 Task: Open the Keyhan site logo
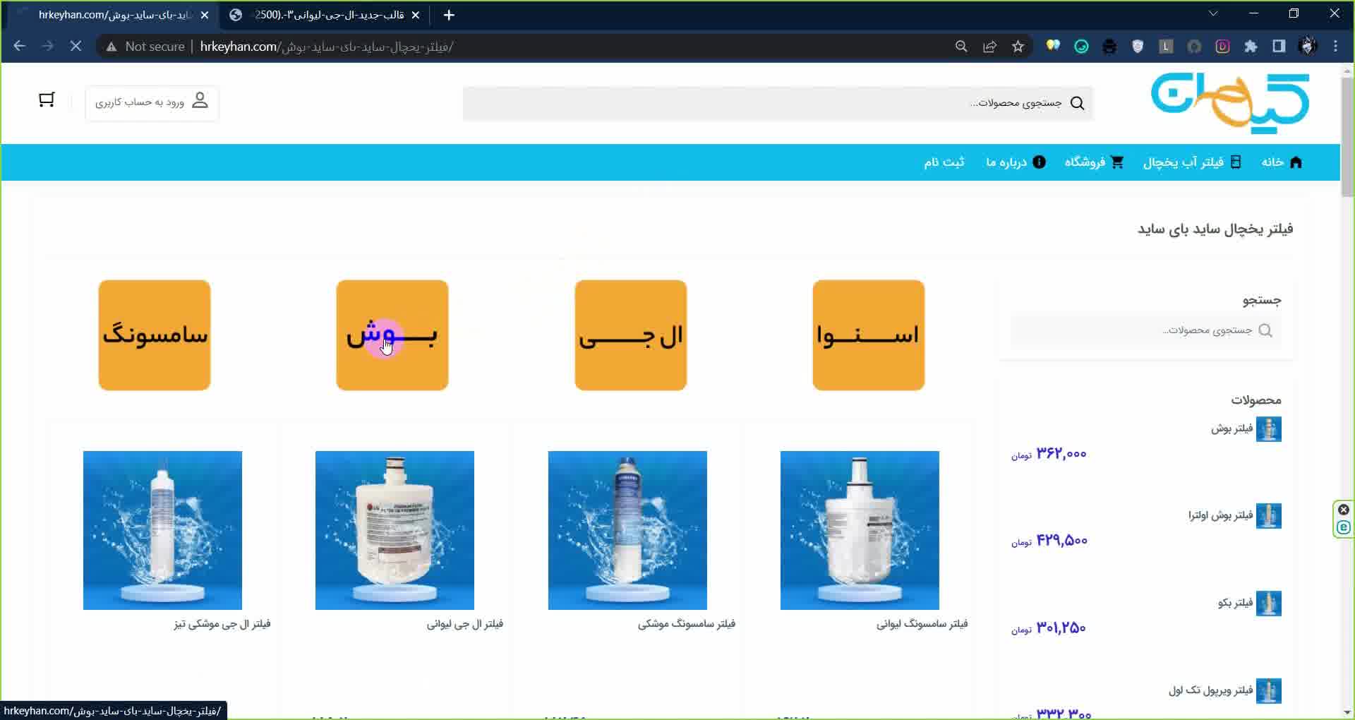(1230, 103)
